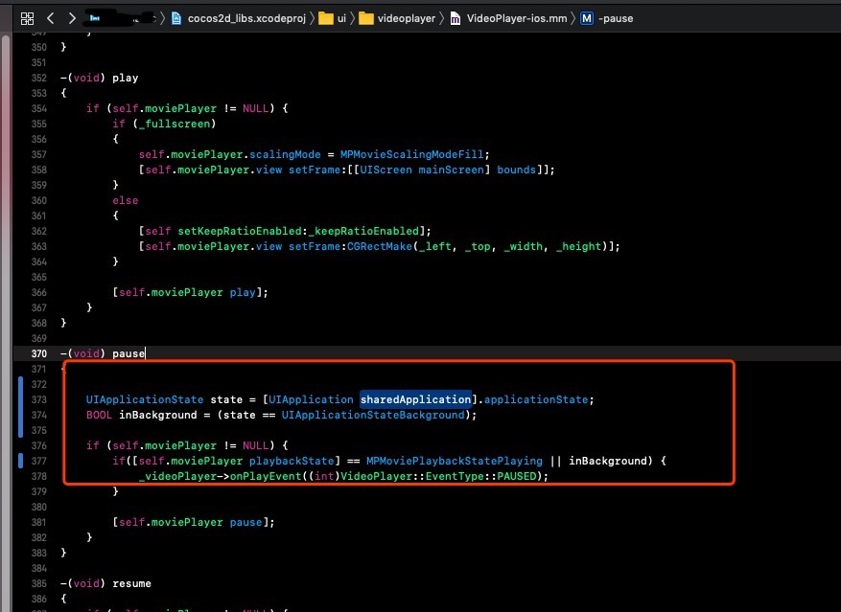Click inBackground variable on line 374
This screenshot has width=841, height=612.
(157, 416)
